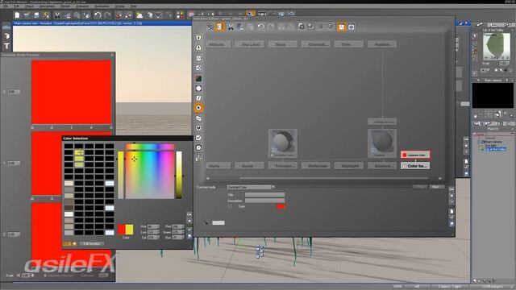Select the cube primitive tool on left toolbar
This screenshot has height=290, width=516.
(7, 35)
